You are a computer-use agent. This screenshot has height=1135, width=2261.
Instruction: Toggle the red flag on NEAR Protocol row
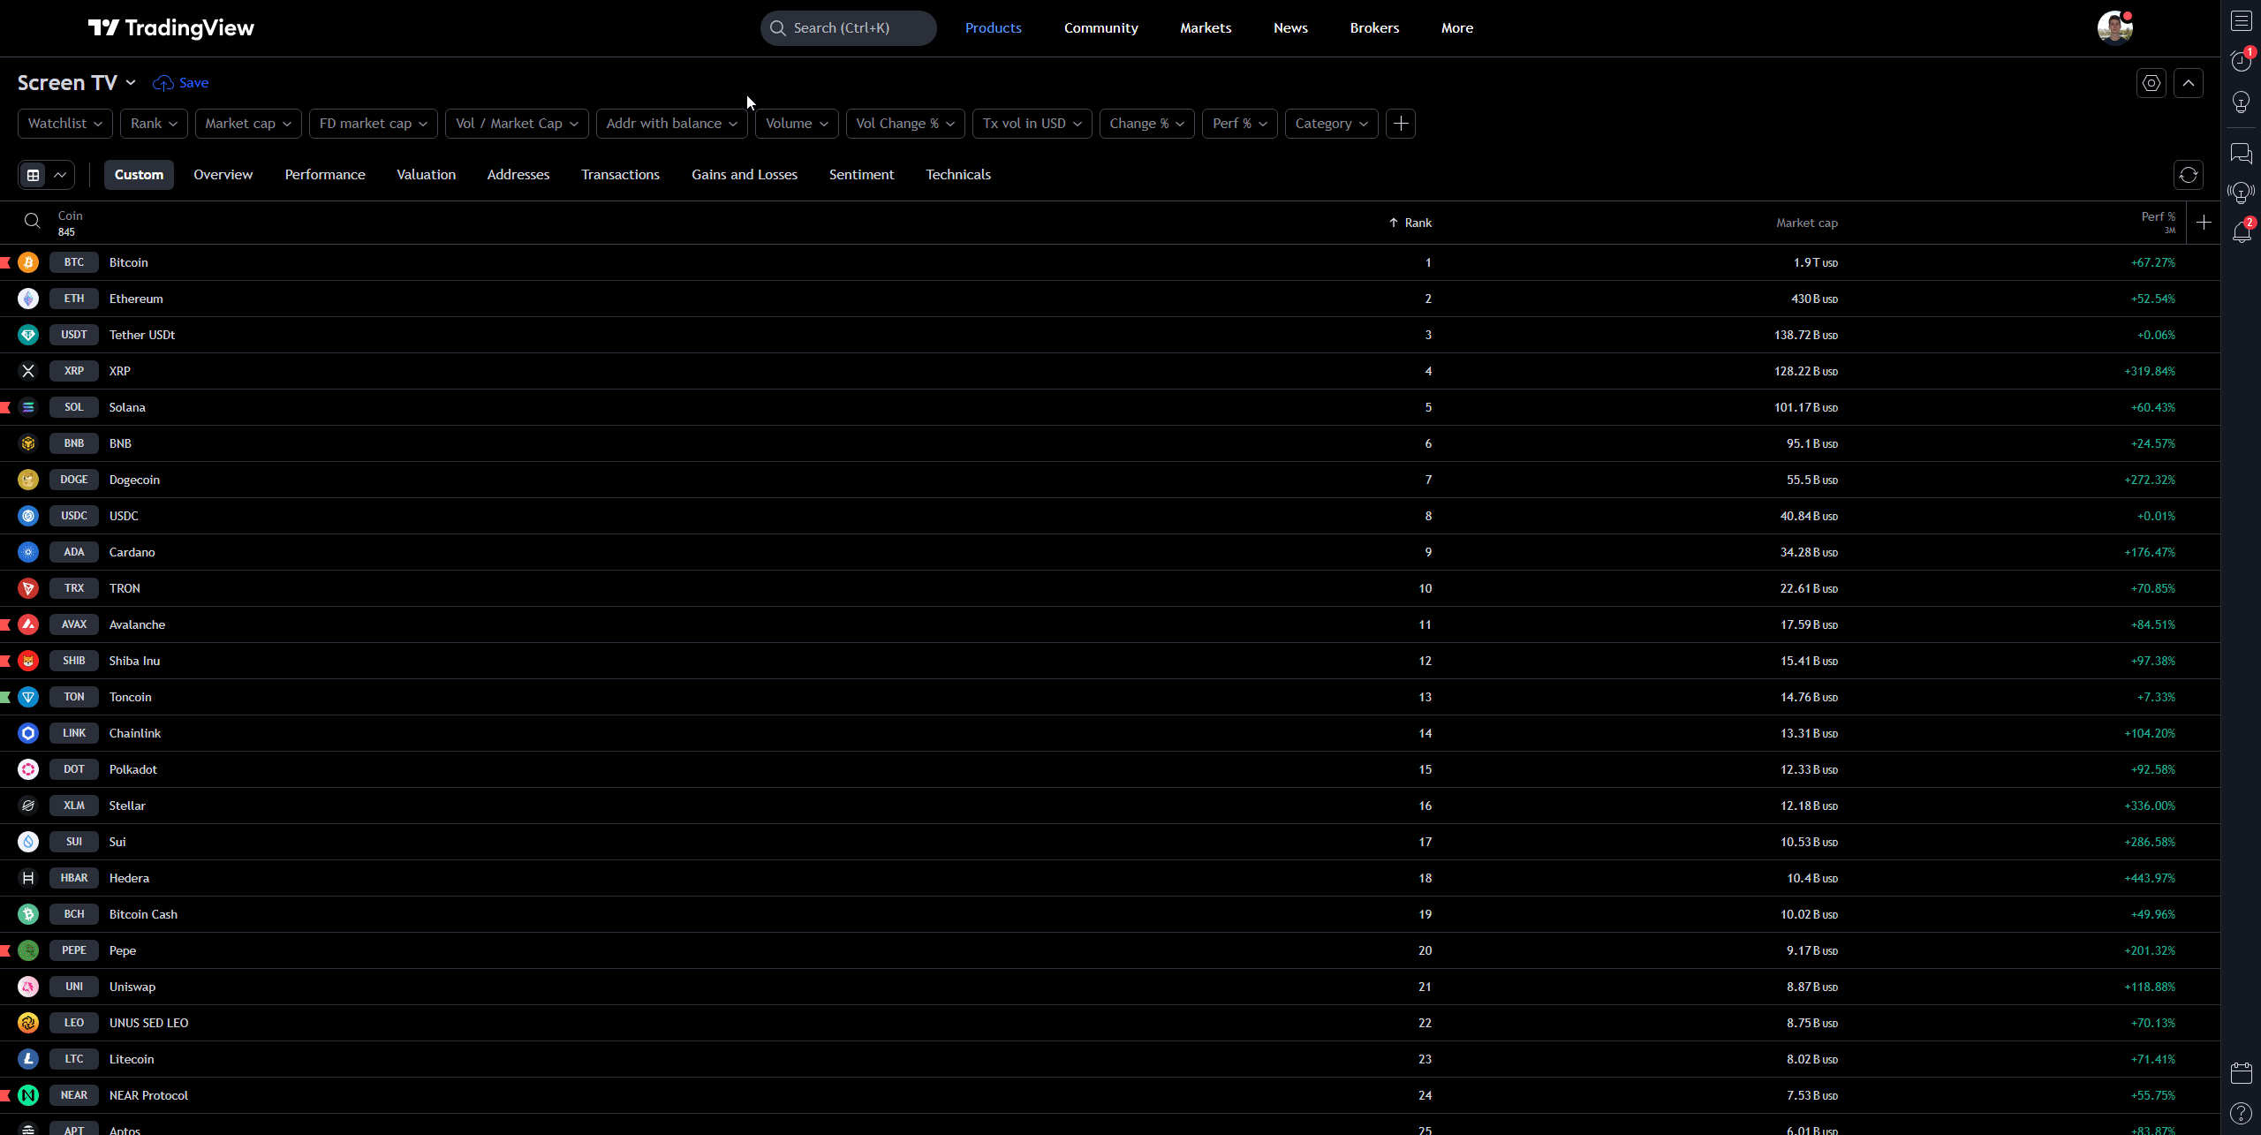click(x=5, y=1095)
